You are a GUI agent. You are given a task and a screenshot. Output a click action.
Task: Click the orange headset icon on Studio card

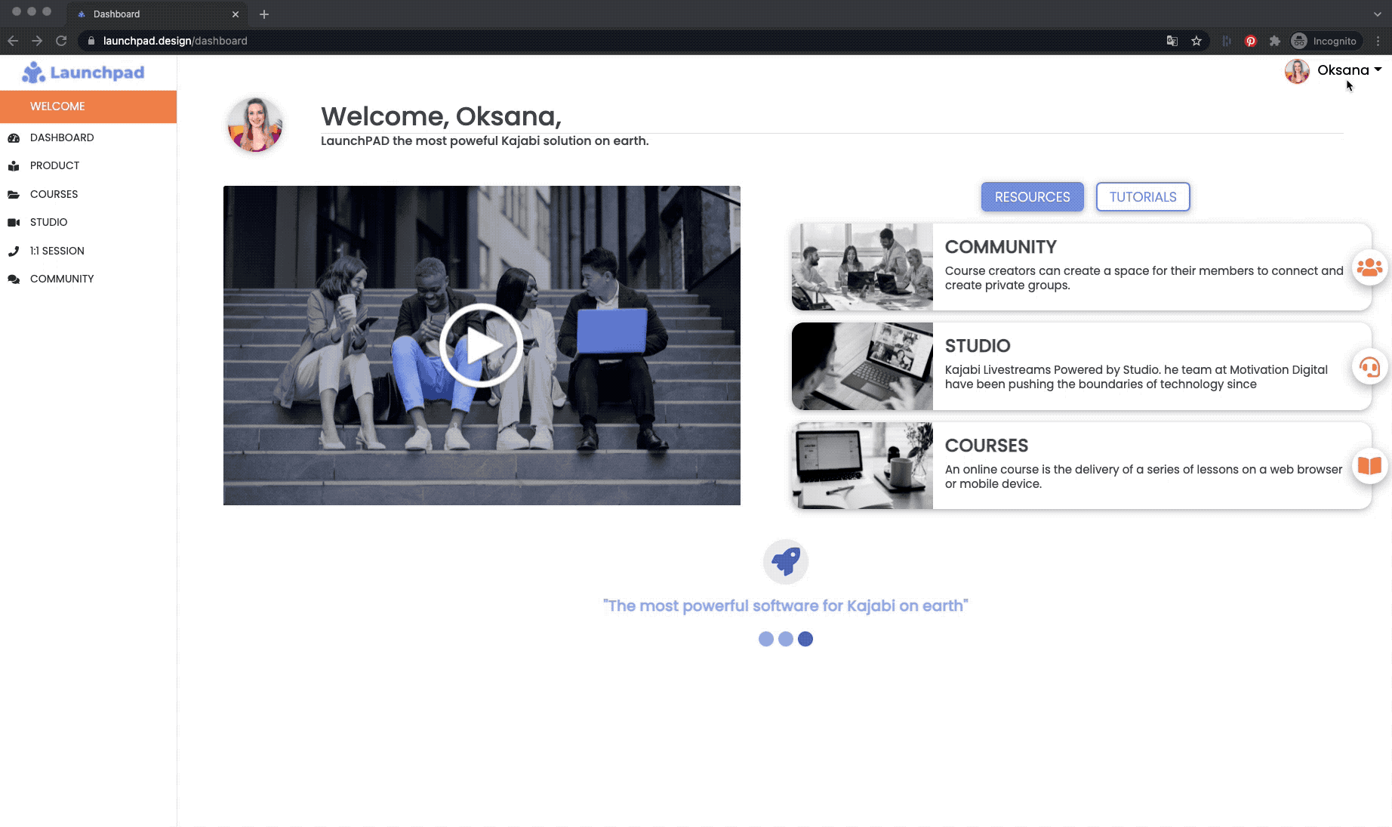pos(1369,367)
